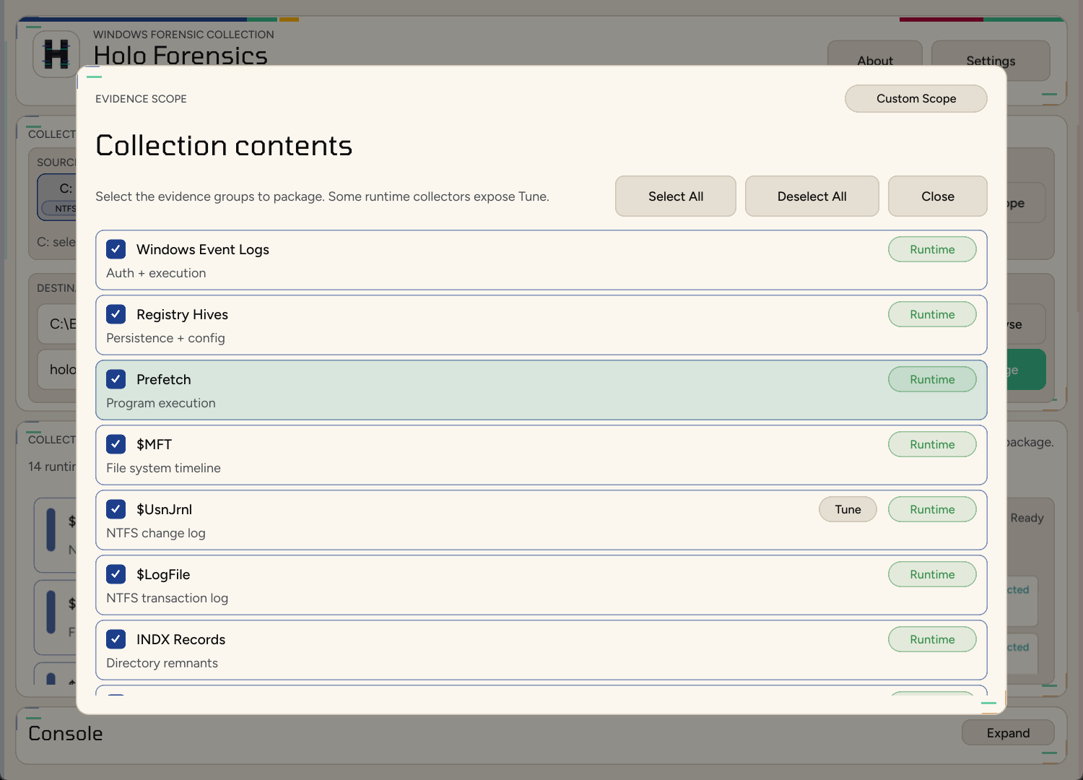Screen dimensions: 1083x780
Task: Click Runtime badge on $LogFile row
Action: tap(932, 574)
